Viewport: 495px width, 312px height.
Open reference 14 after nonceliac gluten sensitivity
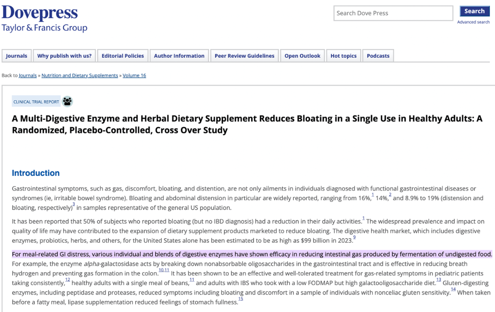click(x=453, y=289)
